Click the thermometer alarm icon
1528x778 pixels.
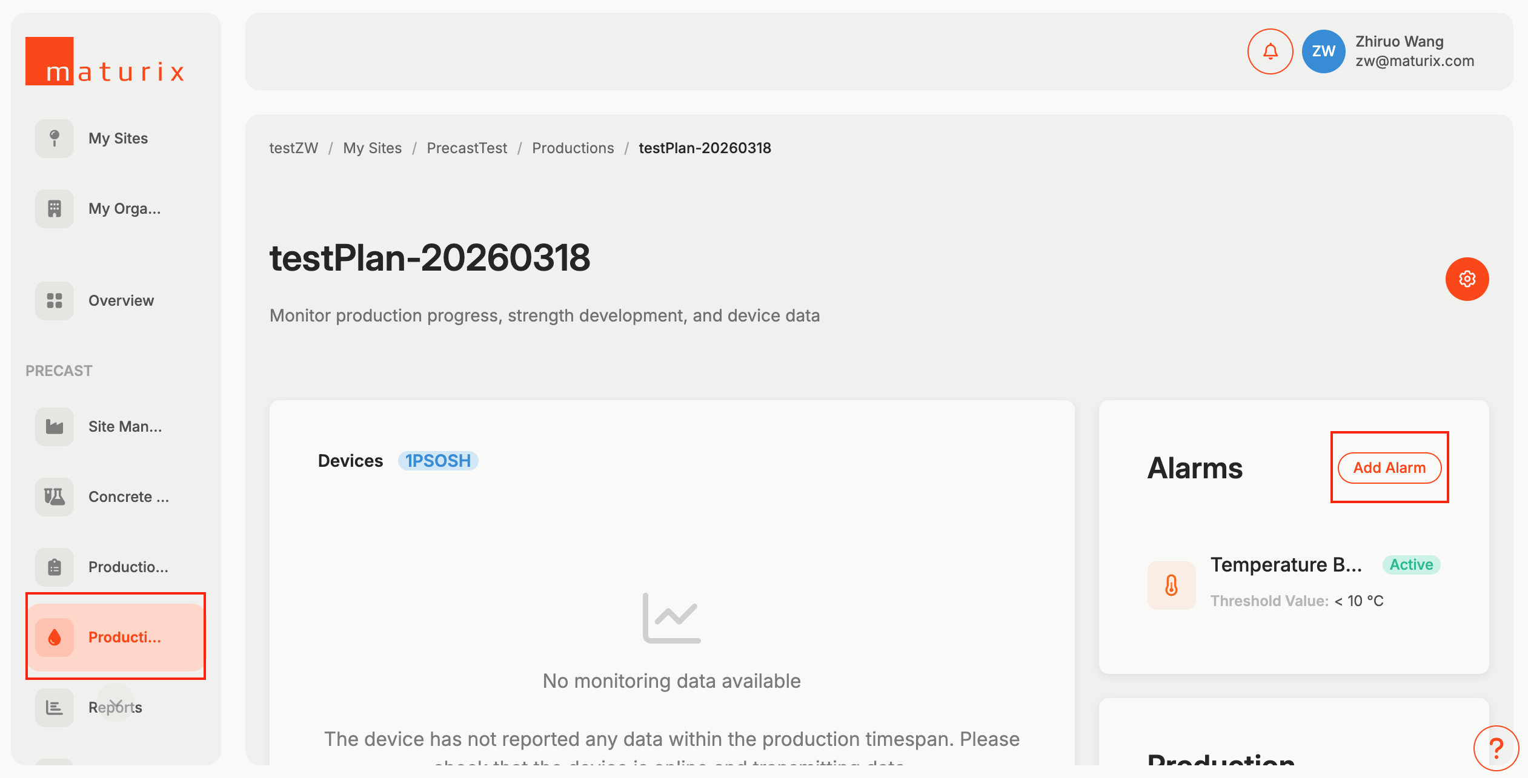[1171, 585]
